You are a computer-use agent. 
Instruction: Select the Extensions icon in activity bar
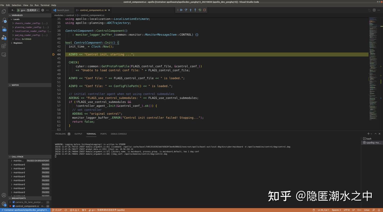pos(4,46)
